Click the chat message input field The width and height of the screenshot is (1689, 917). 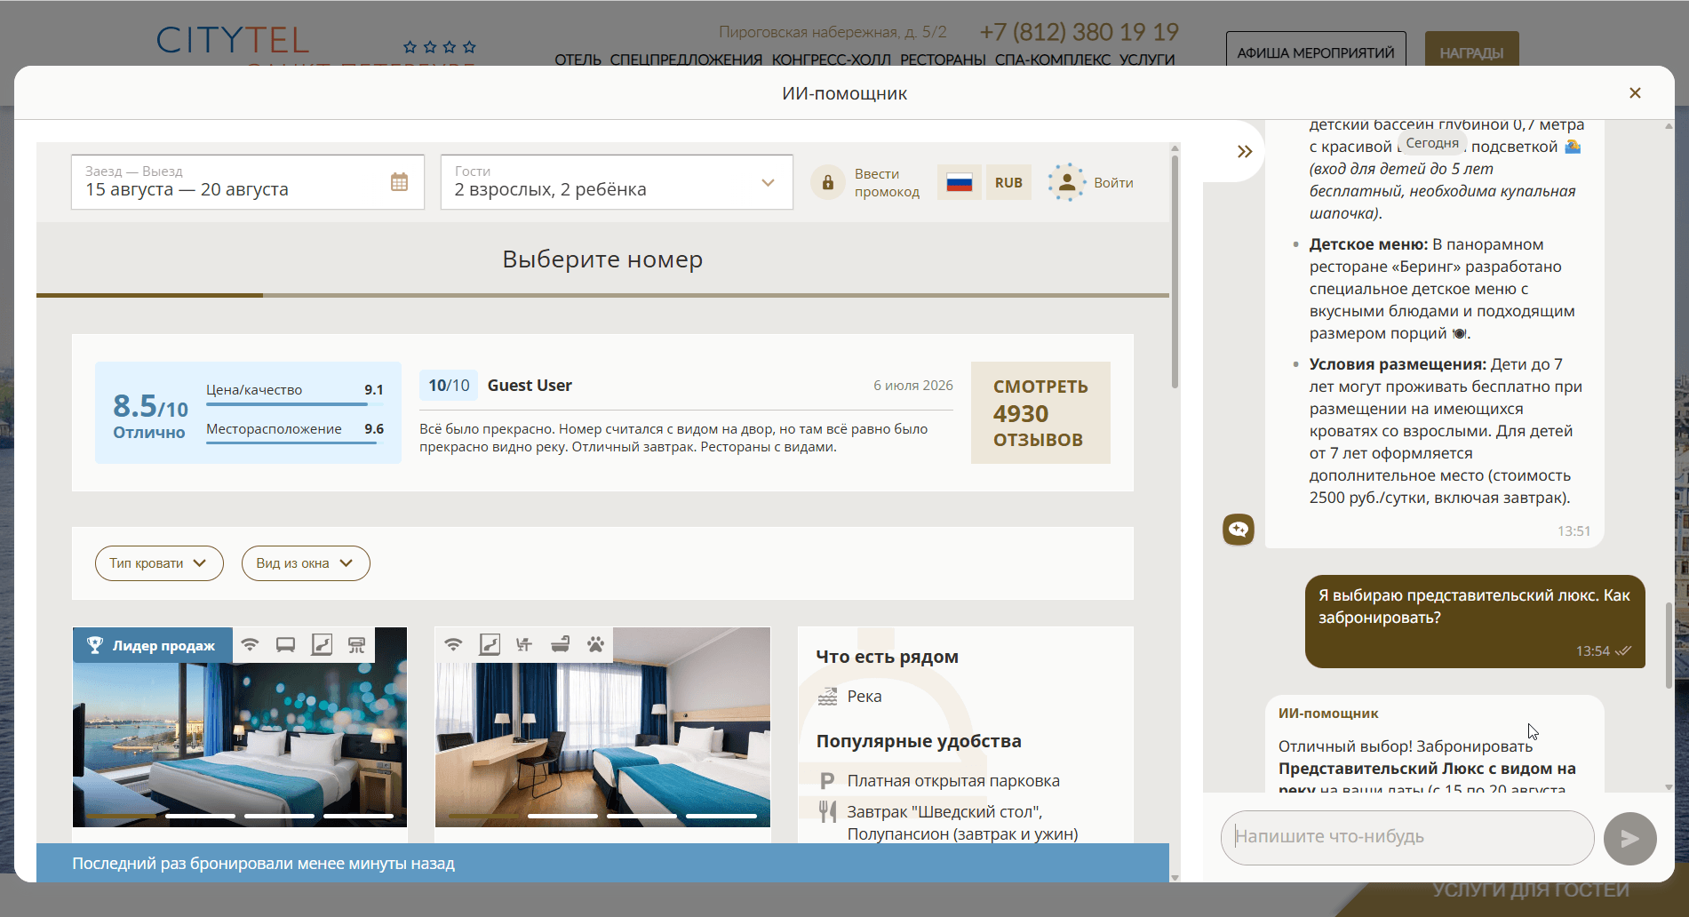[x=1407, y=837]
